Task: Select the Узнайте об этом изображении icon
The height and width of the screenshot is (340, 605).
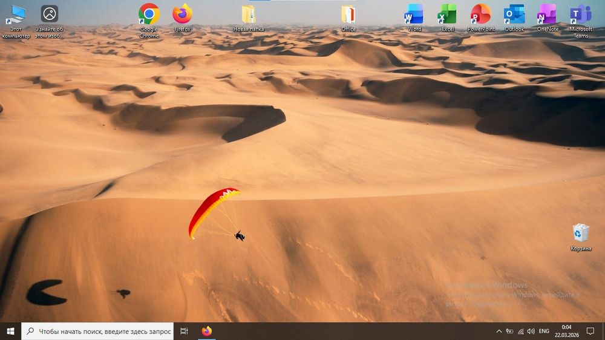Action: click(50, 21)
